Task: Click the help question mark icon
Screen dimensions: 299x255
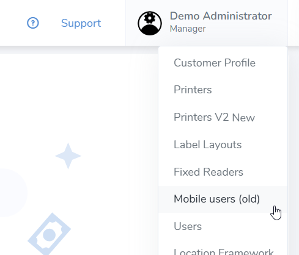Action: tap(33, 23)
